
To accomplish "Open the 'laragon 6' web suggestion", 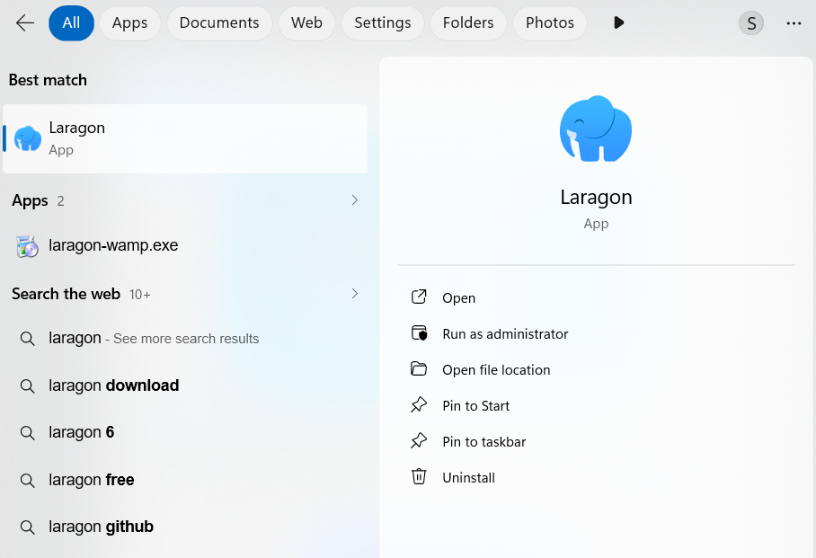I will pos(185,432).
